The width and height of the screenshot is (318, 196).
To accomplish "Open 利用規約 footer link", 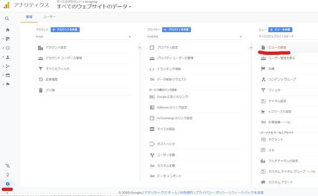I will (187, 192).
